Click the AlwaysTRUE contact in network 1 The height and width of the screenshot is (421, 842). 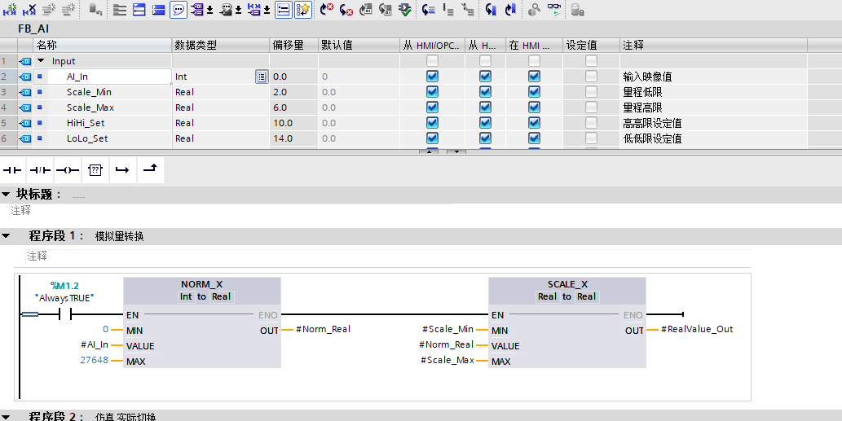pyautogui.click(x=66, y=314)
